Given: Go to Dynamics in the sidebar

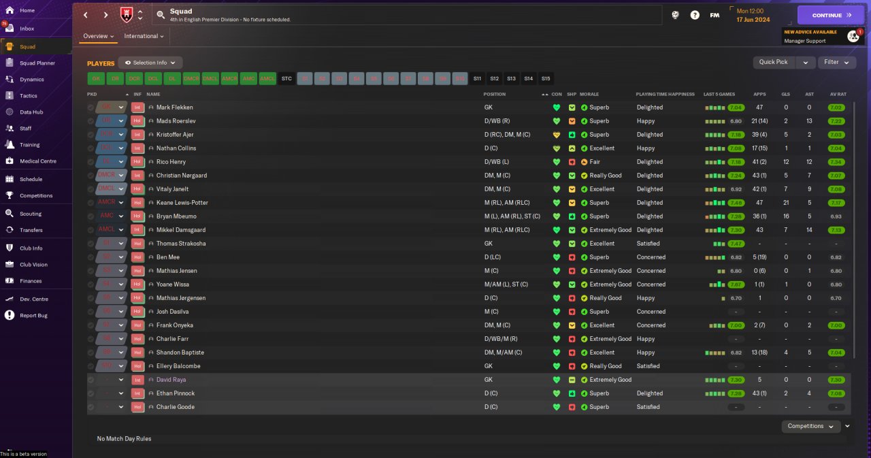Looking at the screenshot, I should tap(31, 80).
